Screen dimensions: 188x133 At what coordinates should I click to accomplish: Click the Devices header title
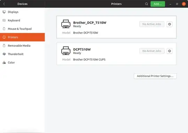(x=22, y=4)
